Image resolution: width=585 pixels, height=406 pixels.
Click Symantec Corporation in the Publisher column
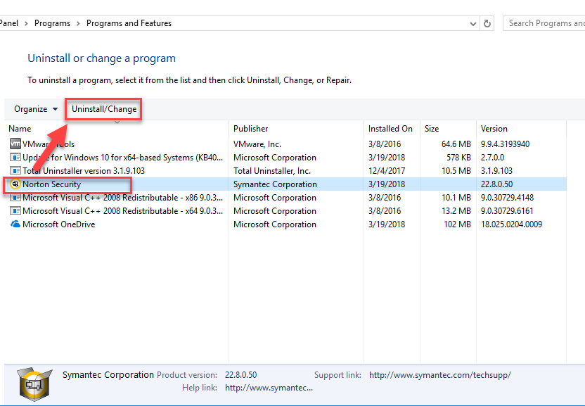275,184
